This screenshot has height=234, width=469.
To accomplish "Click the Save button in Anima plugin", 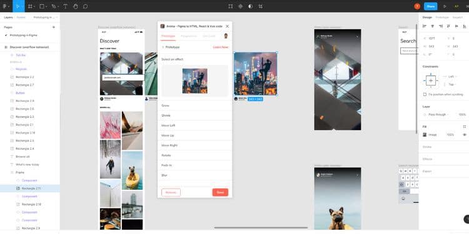I will (220, 193).
